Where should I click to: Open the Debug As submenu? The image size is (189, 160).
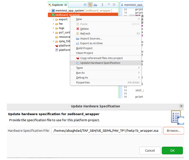[x=106, y=78]
